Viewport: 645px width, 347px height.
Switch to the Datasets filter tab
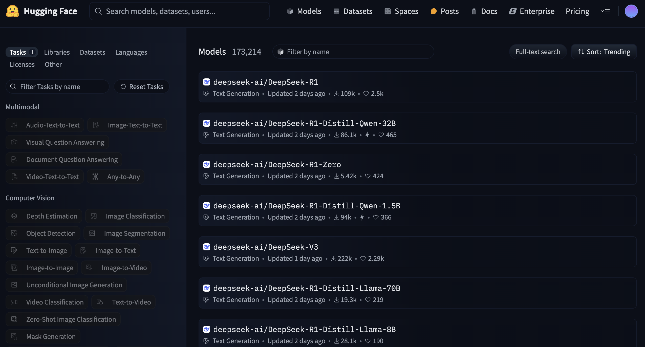pyautogui.click(x=92, y=52)
